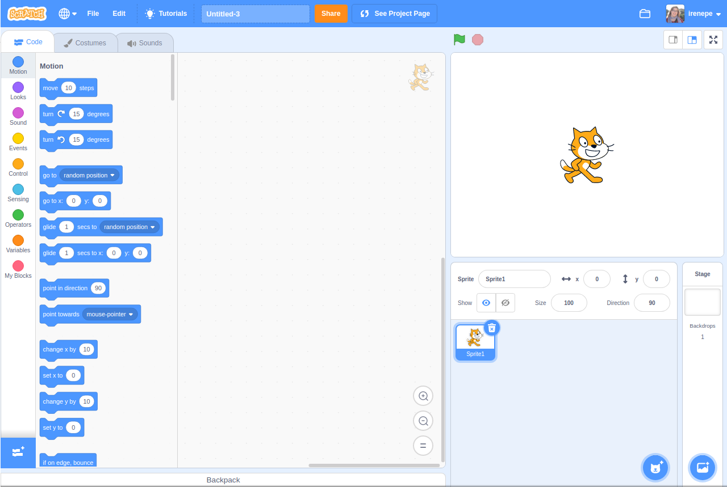Viewport: 727px width, 487px height.
Task: Click the Add Extension button
Action: click(x=18, y=452)
